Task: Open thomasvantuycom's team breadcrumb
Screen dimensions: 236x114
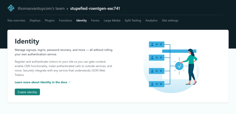Action: [x=41, y=8]
